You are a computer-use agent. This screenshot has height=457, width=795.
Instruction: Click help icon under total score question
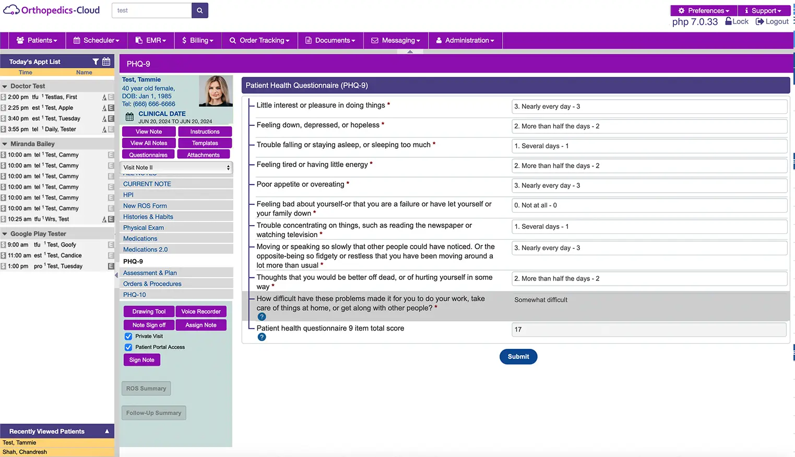[262, 337]
